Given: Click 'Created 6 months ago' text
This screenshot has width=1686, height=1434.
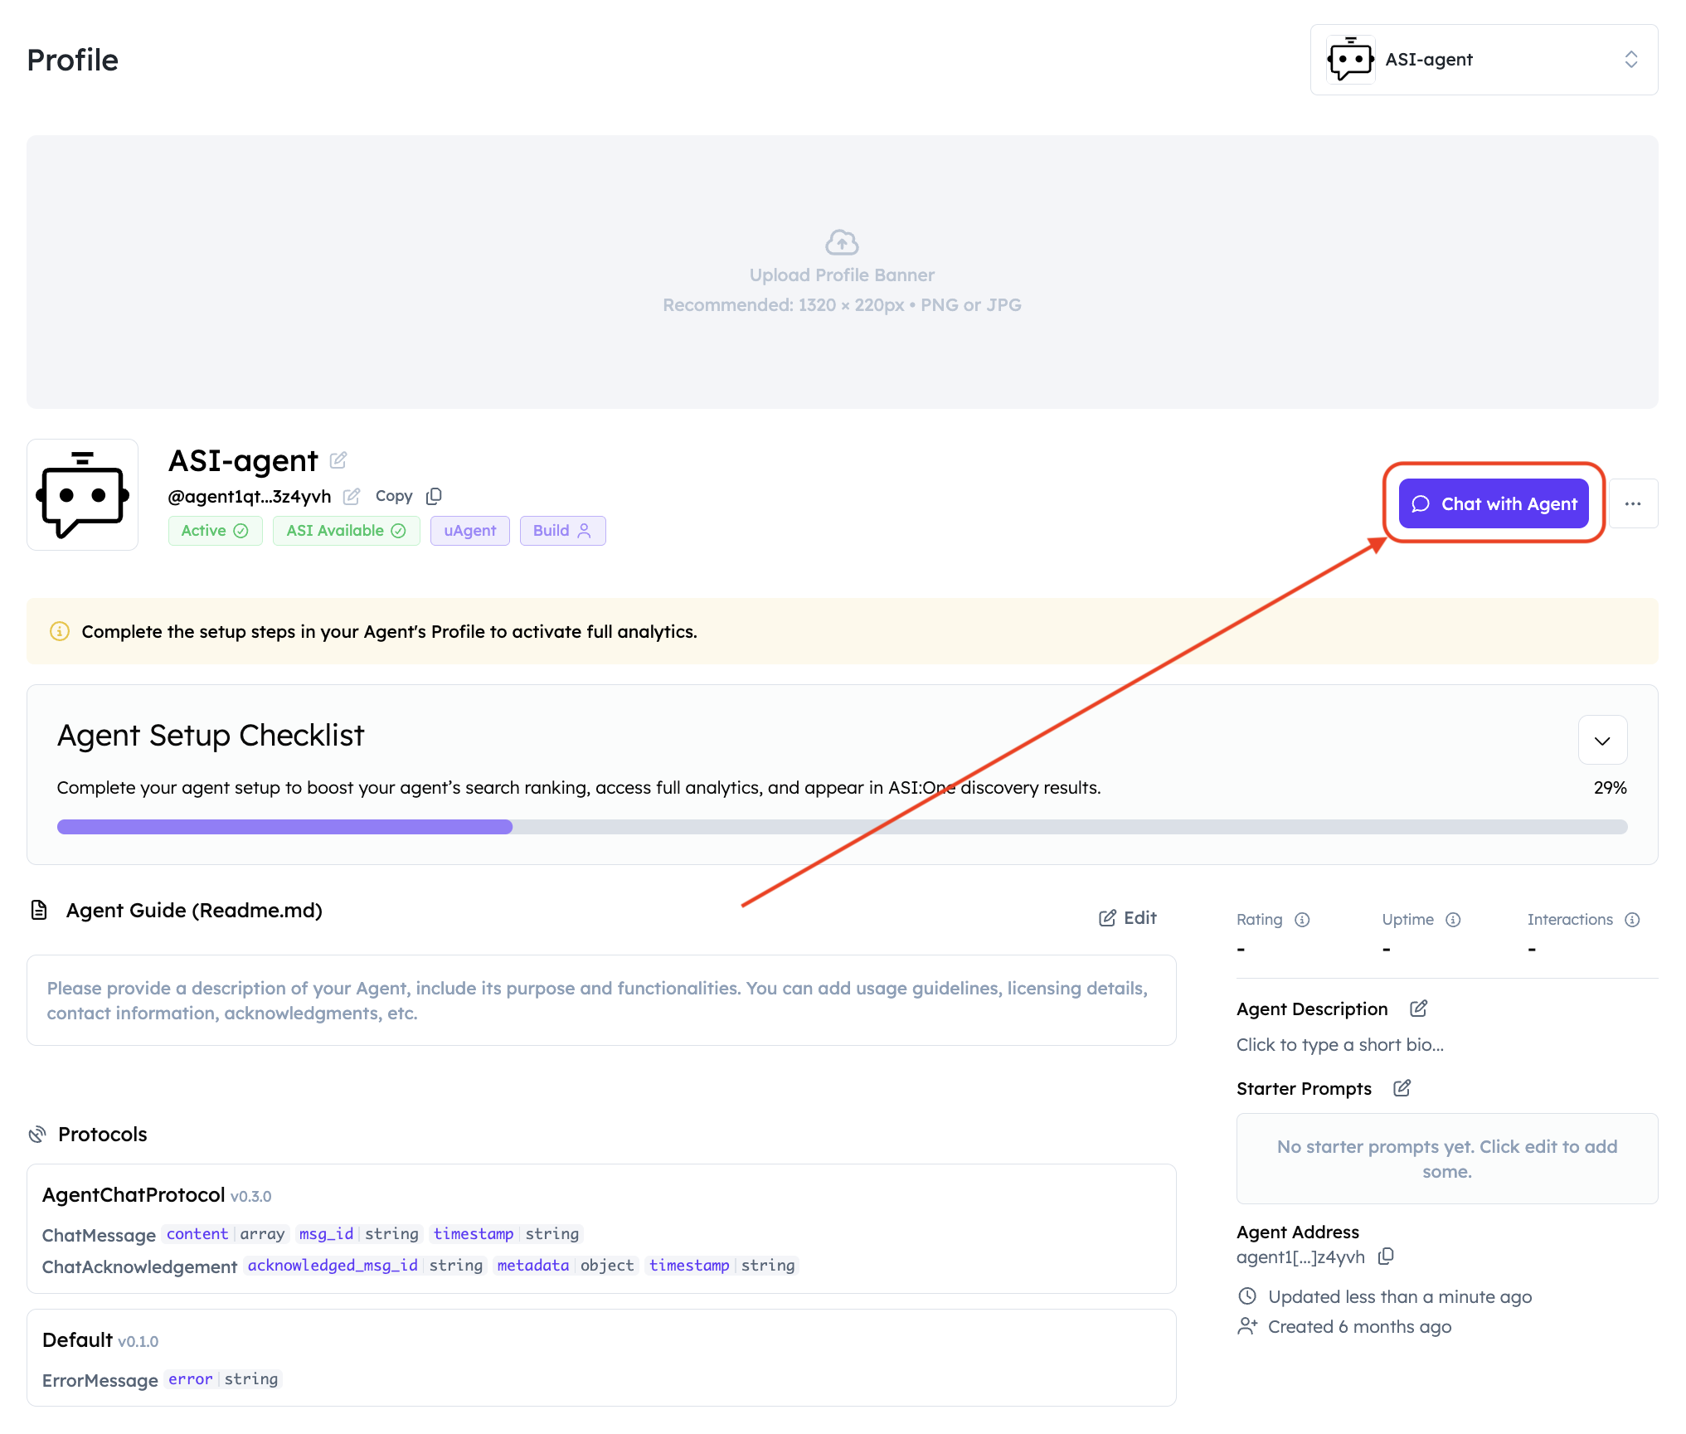Looking at the screenshot, I should click(1359, 1327).
